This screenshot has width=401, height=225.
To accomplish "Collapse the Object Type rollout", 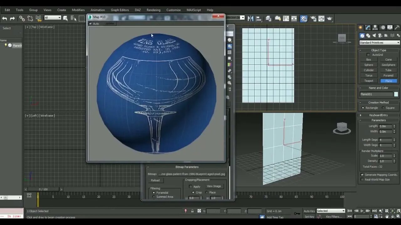I will (x=378, y=50).
